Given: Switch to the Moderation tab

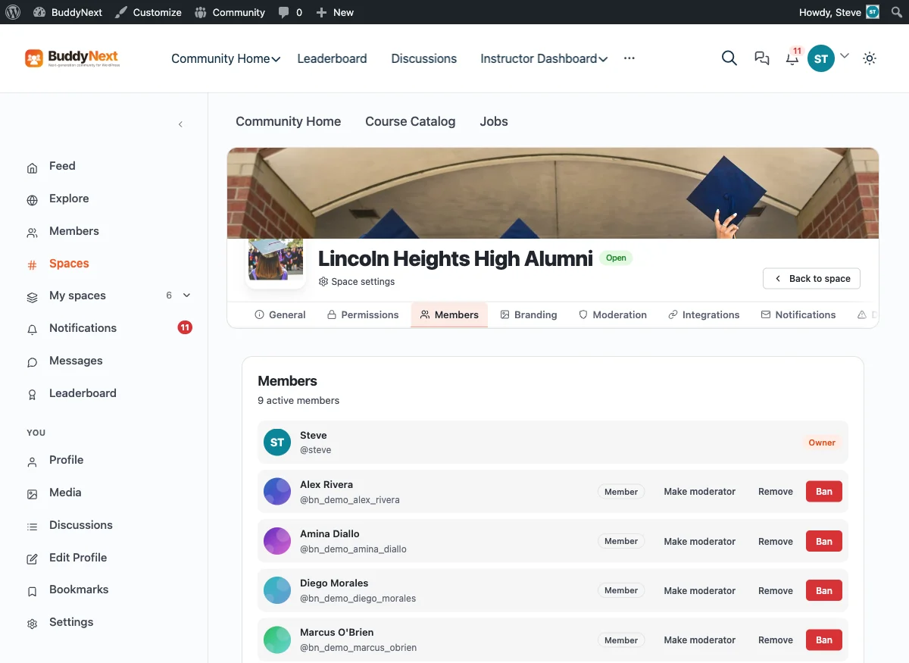Looking at the screenshot, I should tap(613, 314).
